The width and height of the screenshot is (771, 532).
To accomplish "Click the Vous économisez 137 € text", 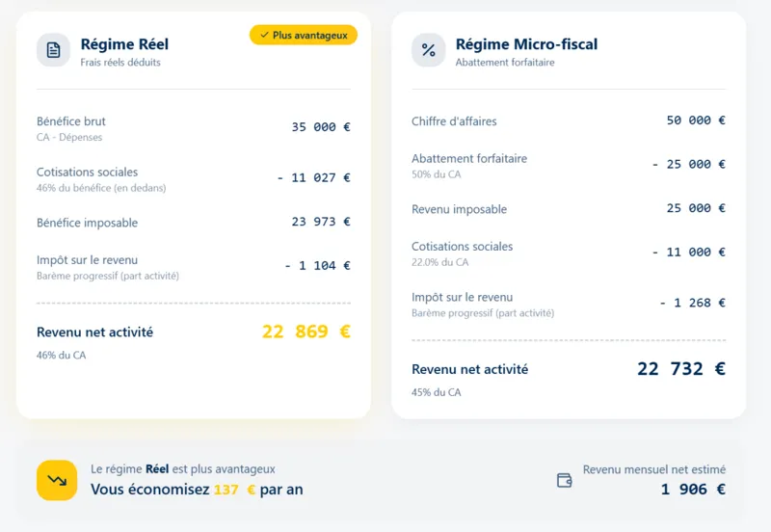I will [197, 490].
